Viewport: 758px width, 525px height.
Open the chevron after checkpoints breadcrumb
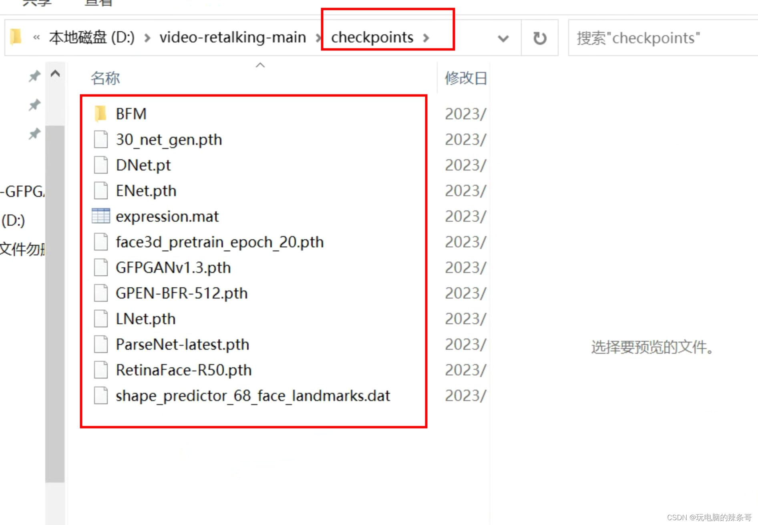point(426,38)
